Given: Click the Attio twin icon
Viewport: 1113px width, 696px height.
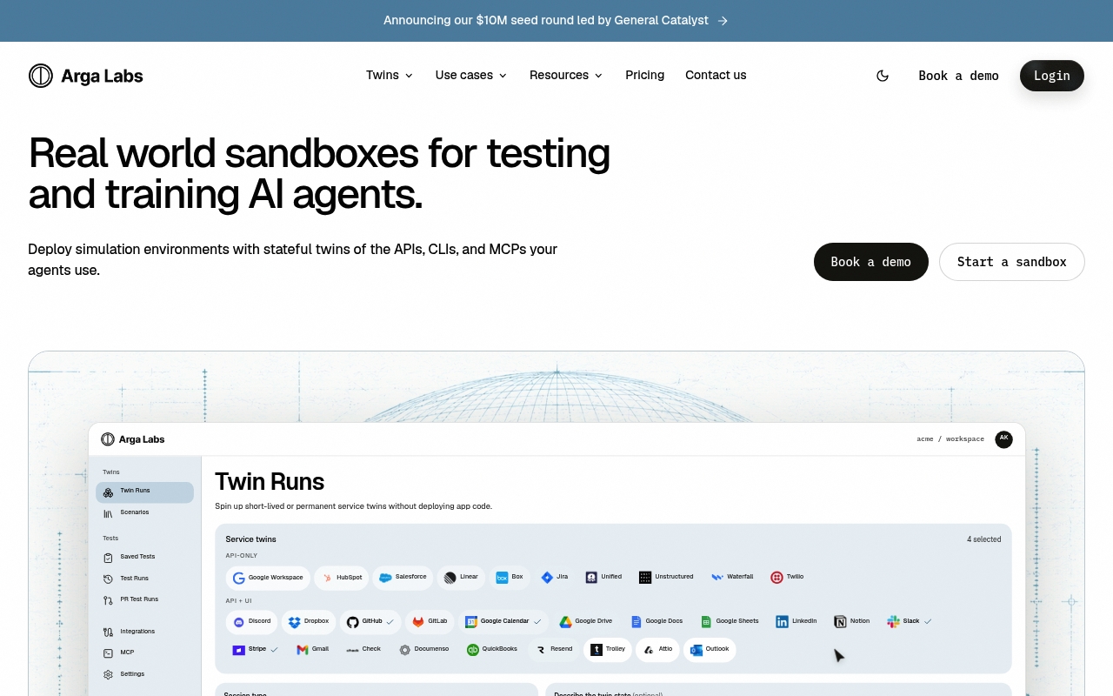Looking at the screenshot, I should point(650,650).
